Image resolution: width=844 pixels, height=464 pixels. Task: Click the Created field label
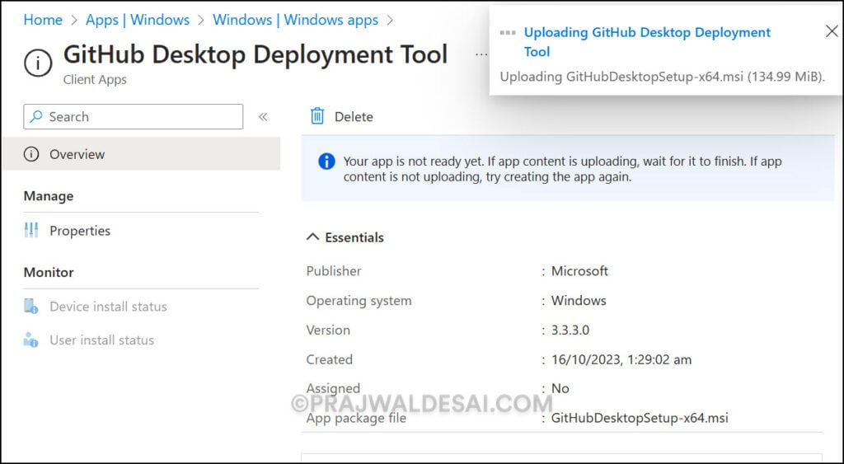(x=330, y=359)
